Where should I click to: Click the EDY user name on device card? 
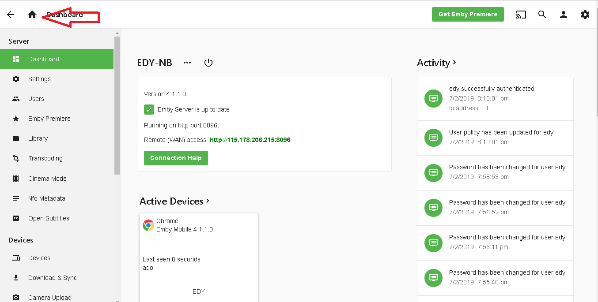tap(199, 291)
